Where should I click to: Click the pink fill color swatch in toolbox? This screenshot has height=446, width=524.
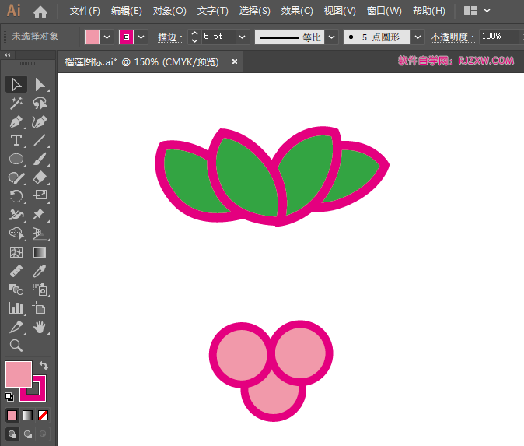point(18,374)
